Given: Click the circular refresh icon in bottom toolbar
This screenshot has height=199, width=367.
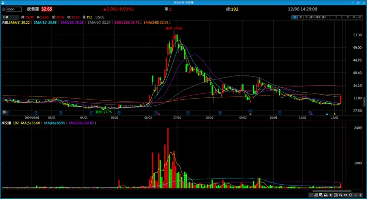Looking at the screenshot, I should (x=350, y=195).
